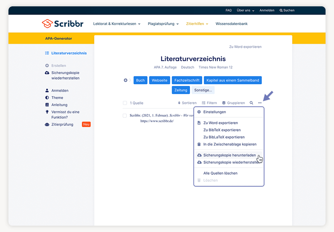
Task: Tick the checkbox for the Scribbr source entry
Action: [125, 116]
